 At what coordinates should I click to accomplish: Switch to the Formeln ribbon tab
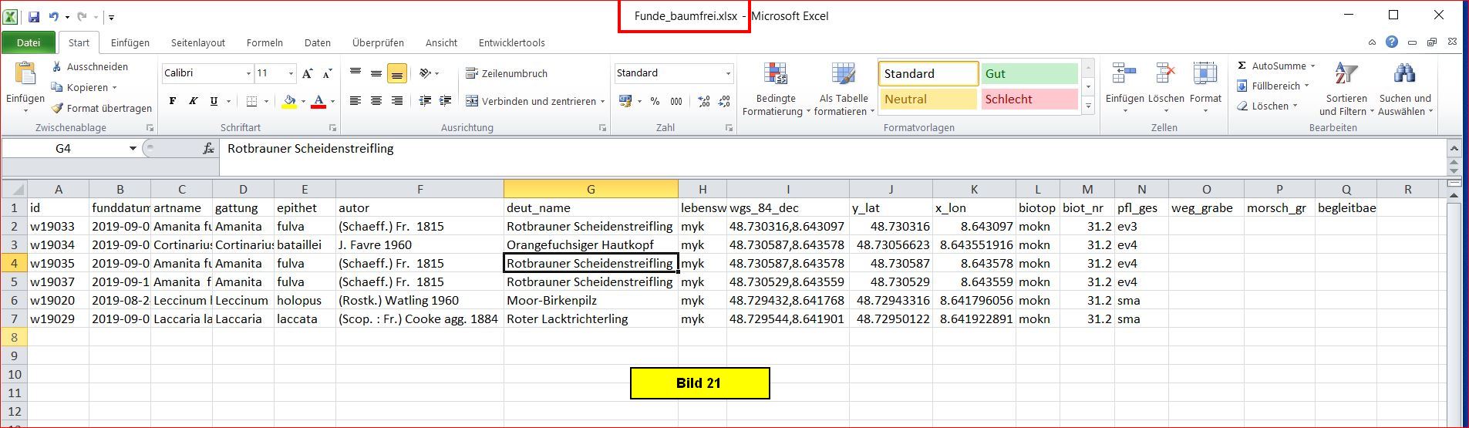coord(264,42)
